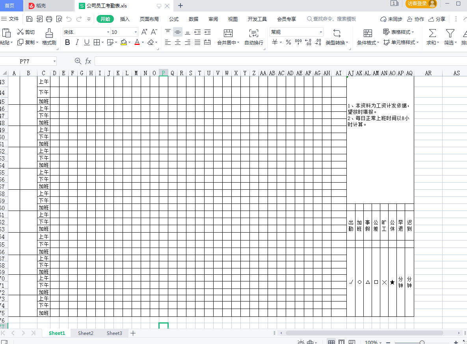Click the filter (筛选) funnel icon

pyautogui.click(x=450, y=33)
